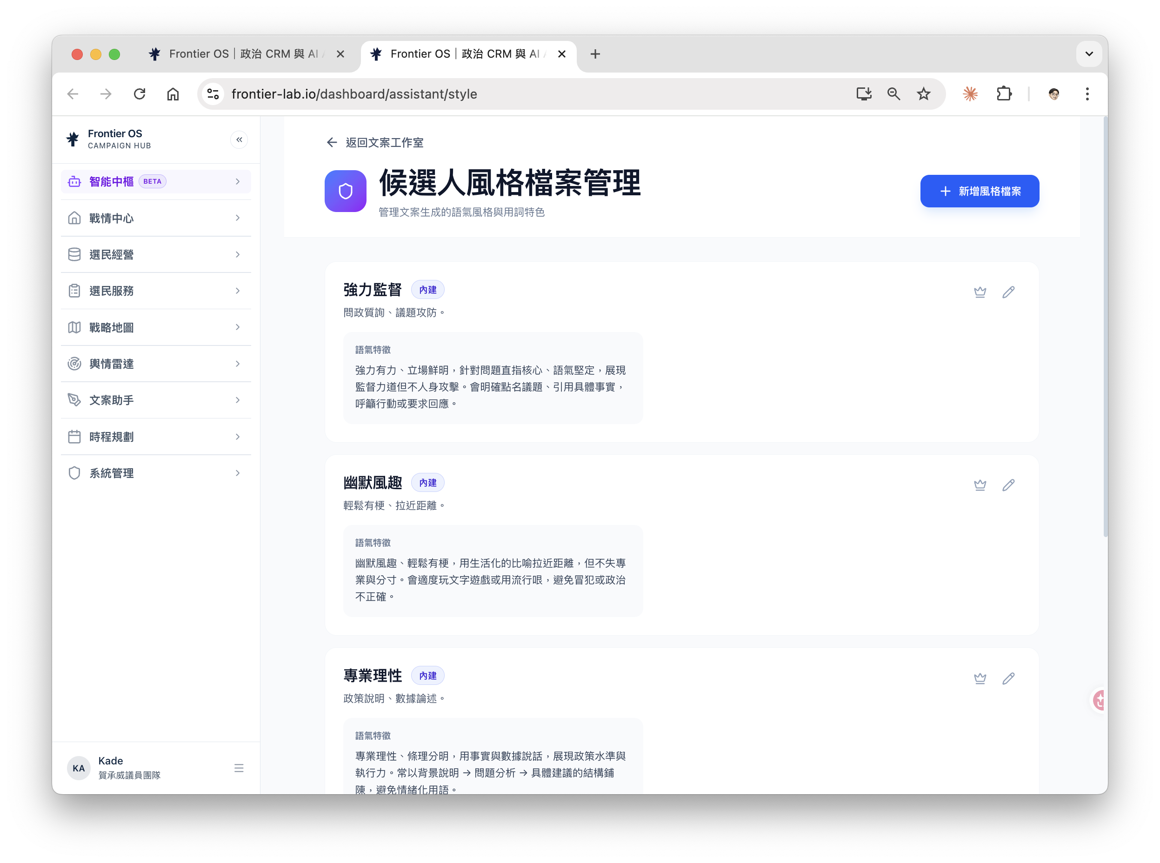Bookmark this page with star icon
1160x863 pixels.
click(x=923, y=94)
